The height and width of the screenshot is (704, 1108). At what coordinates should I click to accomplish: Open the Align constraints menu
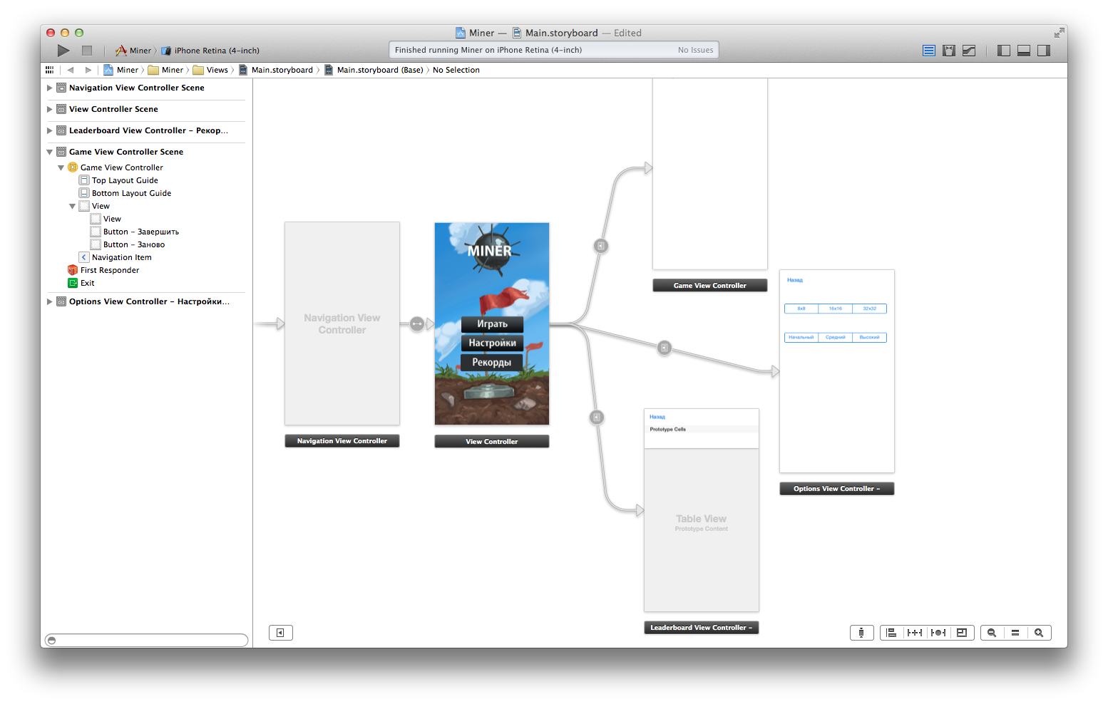[891, 633]
